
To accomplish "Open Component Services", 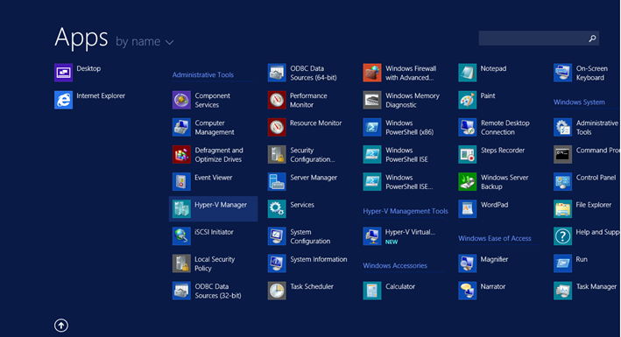I will 201,100.
